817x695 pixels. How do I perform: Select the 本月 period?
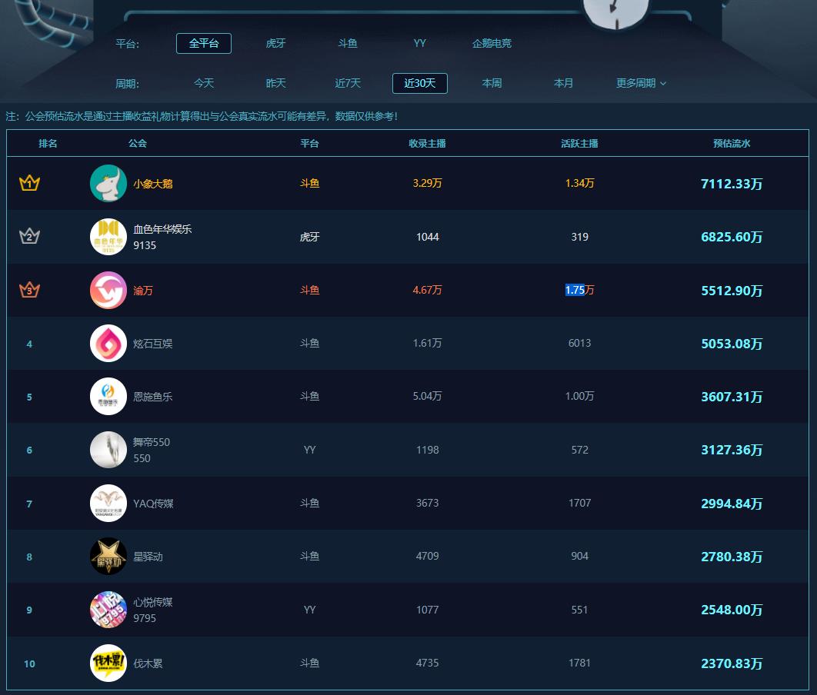(x=563, y=83)
